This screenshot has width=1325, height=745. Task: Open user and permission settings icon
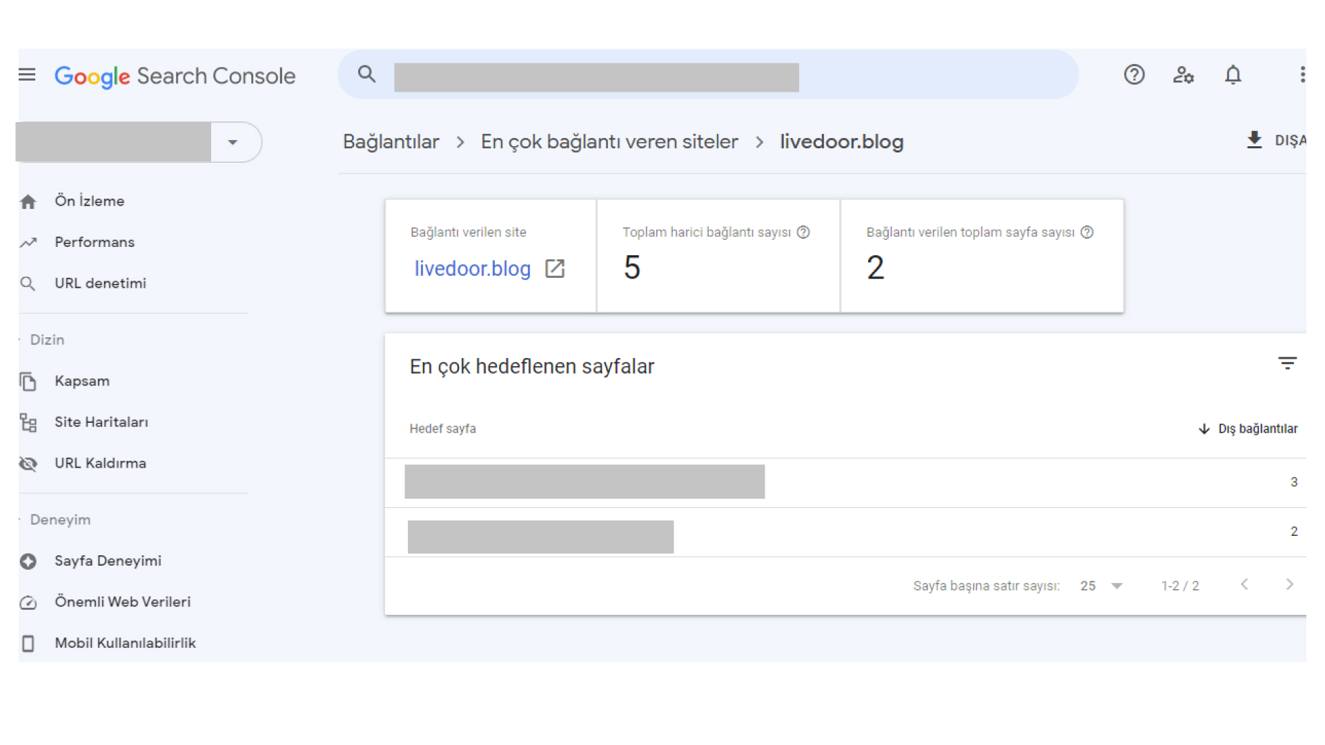tap(1184, 74)
